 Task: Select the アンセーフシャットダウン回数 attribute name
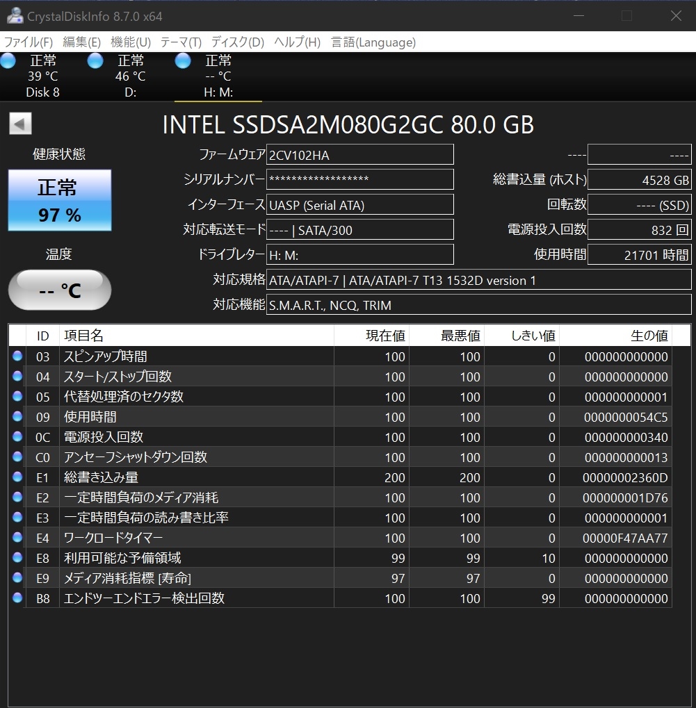point(135,457)
